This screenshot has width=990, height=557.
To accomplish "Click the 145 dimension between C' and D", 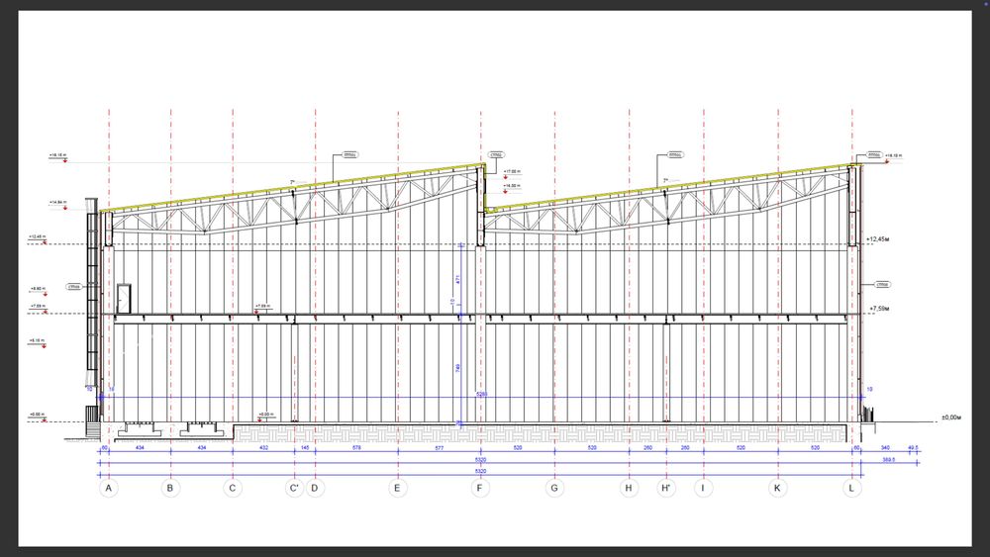I will point(305,448).
